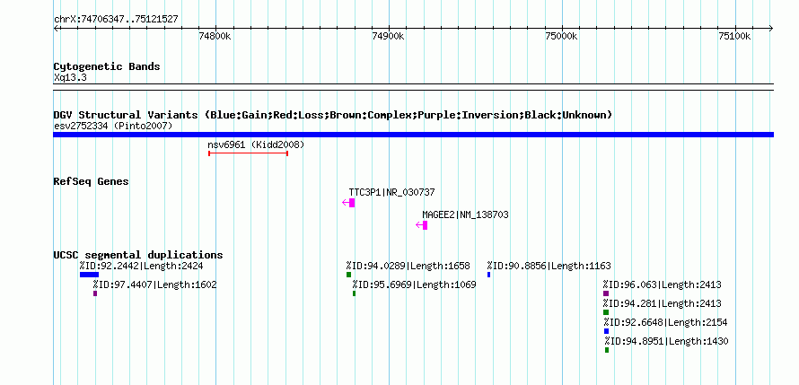The width and height of the screenshot is (799, 385).
Task: Click the UCSC segmental duplications track title
Action: click(x=138, y=255)
